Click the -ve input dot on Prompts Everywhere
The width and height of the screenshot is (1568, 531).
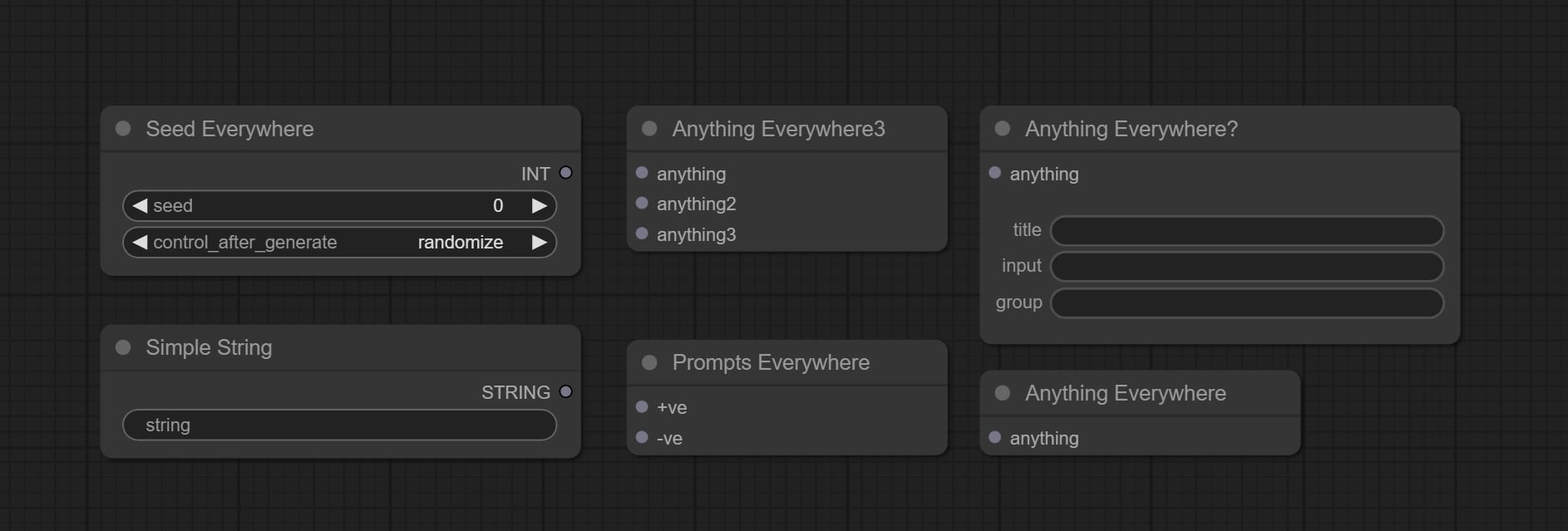click(641, 438)
